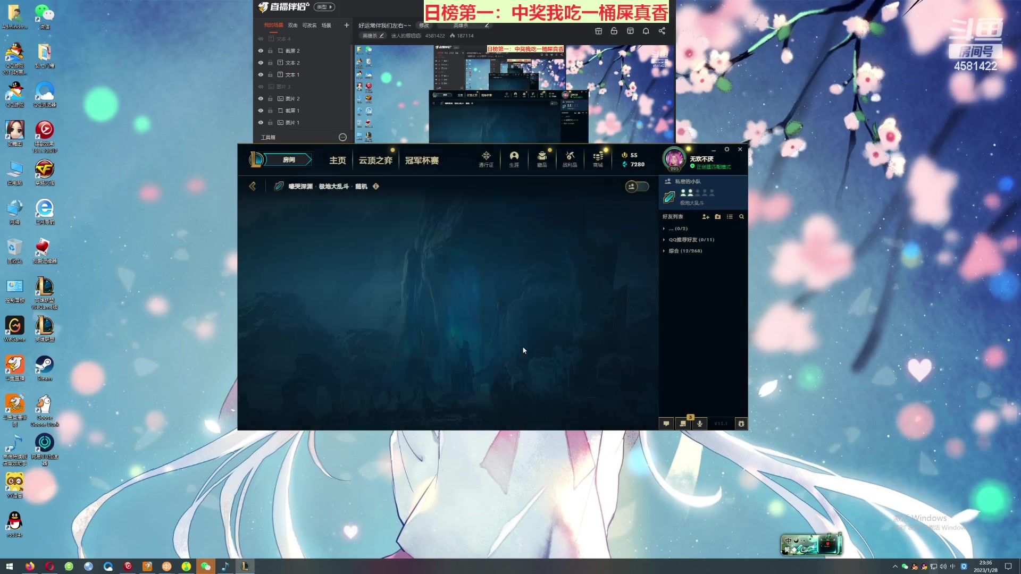Open League client settings gear
This screenshot has width=1021, height=574.
click(727, 149)
